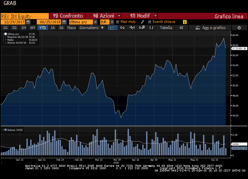This screenshot has width=248, height=179.
Task: Collapse the Volume legend expander
Action: 3,130
